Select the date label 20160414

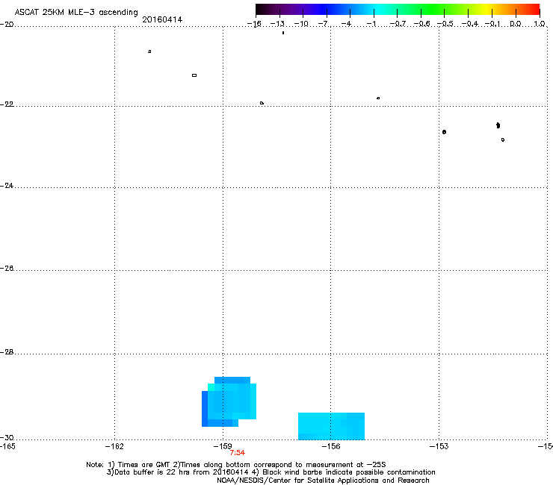(162, 19)
